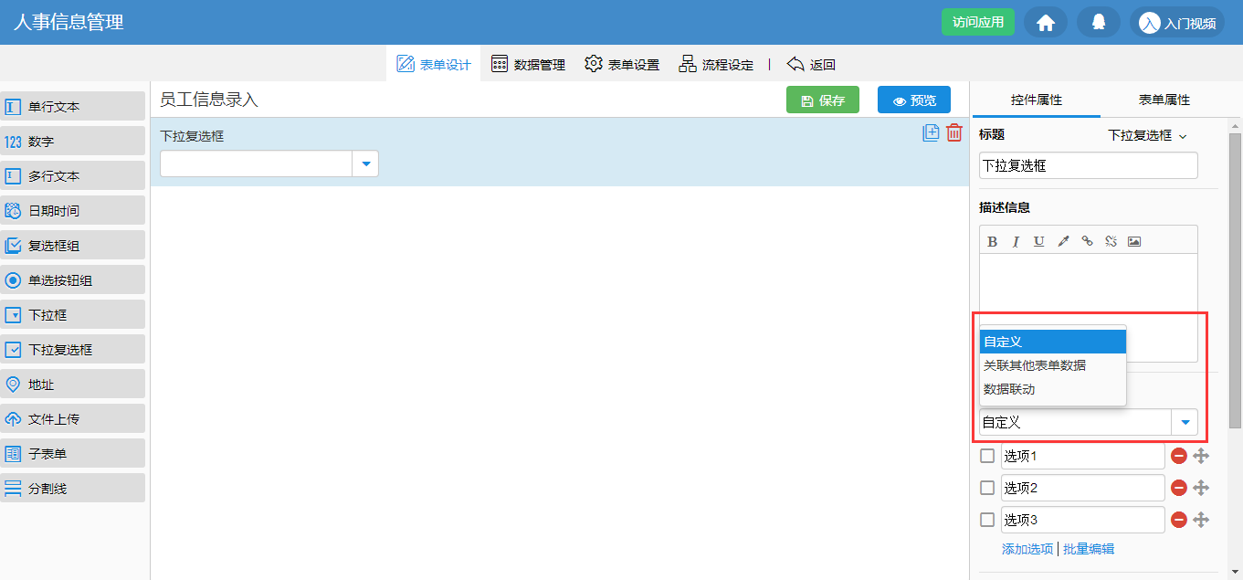Focus the 描述信息 editor text area
1243x580 pixels.
coord(1088,307)
